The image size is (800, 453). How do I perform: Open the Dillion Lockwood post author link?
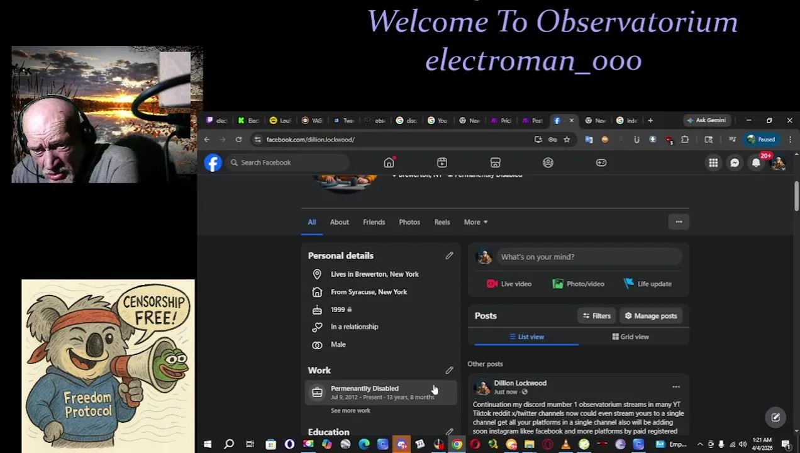[520, 383]
